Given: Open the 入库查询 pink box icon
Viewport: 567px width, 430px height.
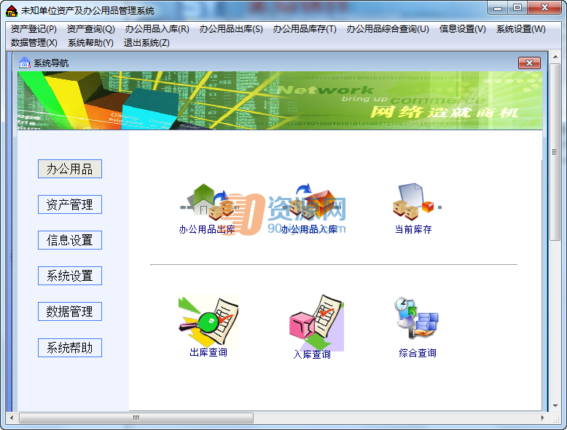Looking at the screenshot, I should pos(316,322).
